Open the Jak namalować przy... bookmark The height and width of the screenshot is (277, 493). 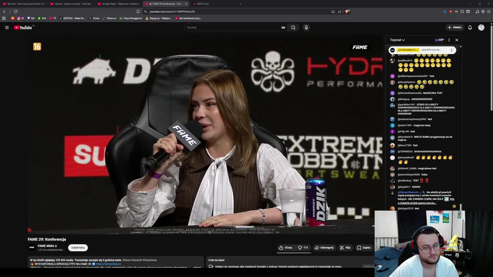188,18
